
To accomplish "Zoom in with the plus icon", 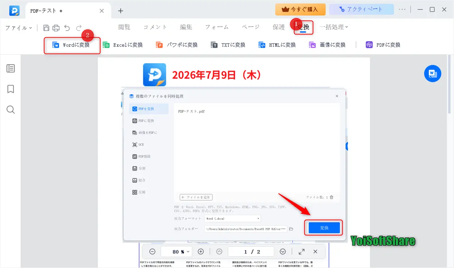I will click(201, 252).
